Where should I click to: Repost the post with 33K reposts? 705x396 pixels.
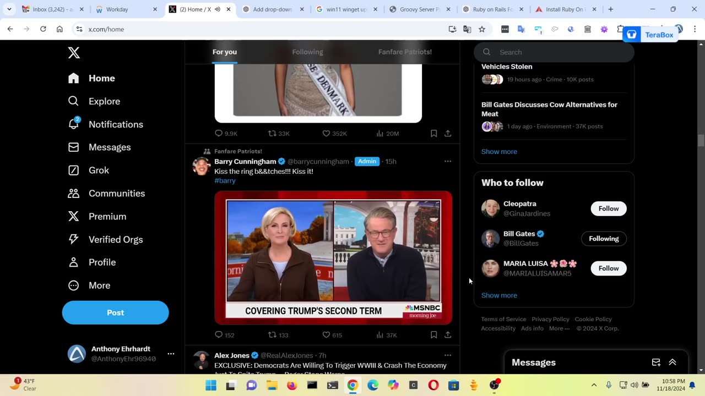point(279,134)
